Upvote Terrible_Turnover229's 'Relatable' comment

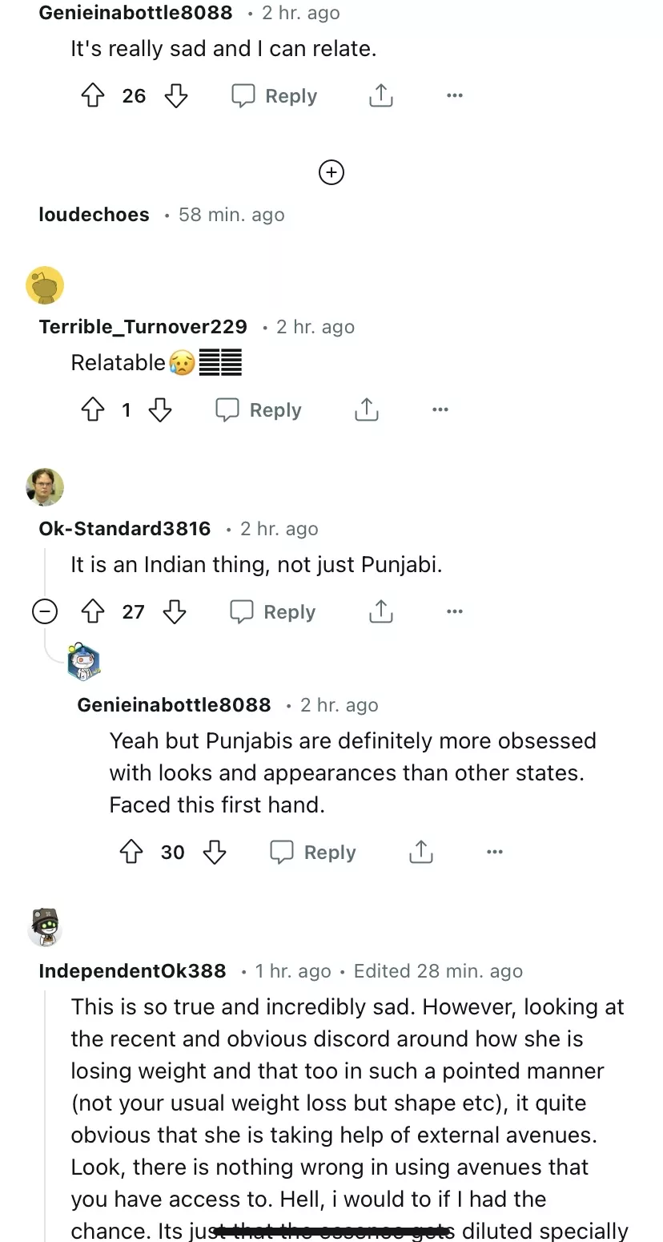tap(94, 410)
